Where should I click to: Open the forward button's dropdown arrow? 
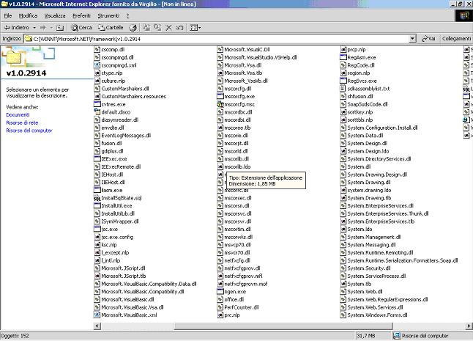point(51,27)
